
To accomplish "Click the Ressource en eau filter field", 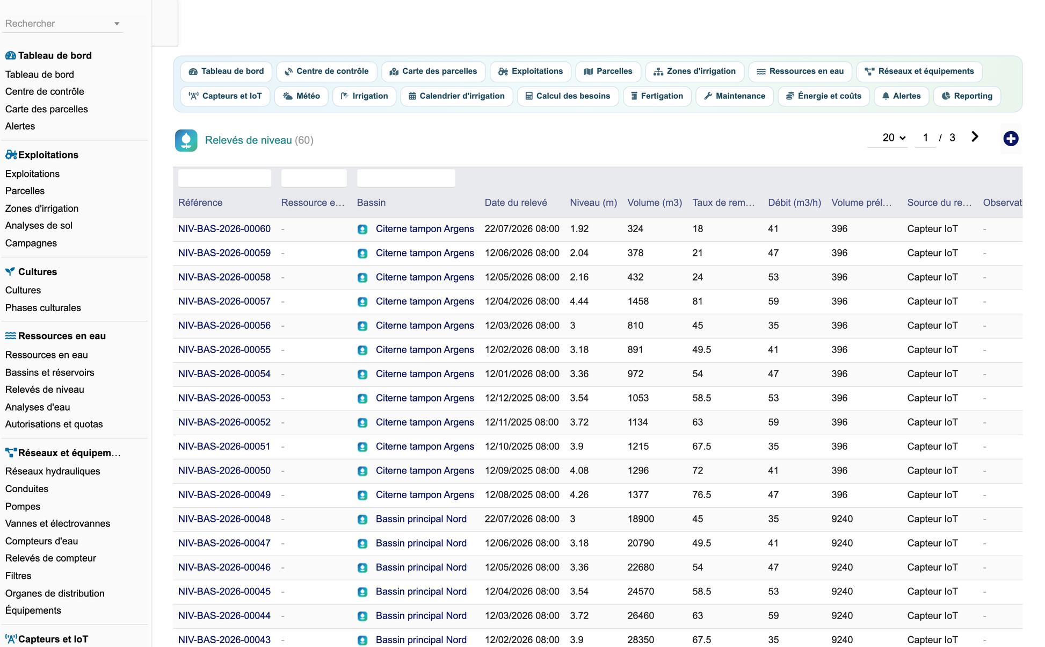I will click(x=314, y=178).
